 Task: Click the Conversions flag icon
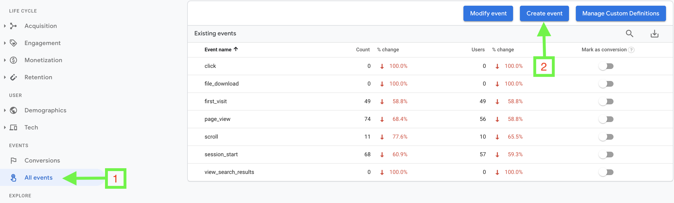13,161
